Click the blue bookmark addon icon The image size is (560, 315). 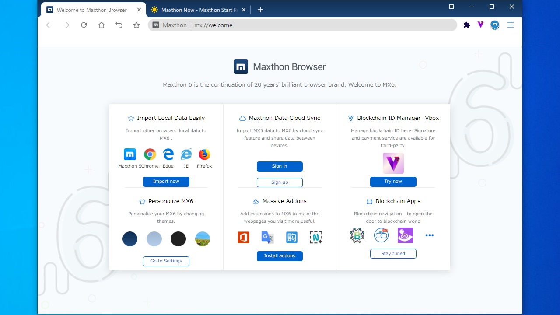[x=292, y=237]
